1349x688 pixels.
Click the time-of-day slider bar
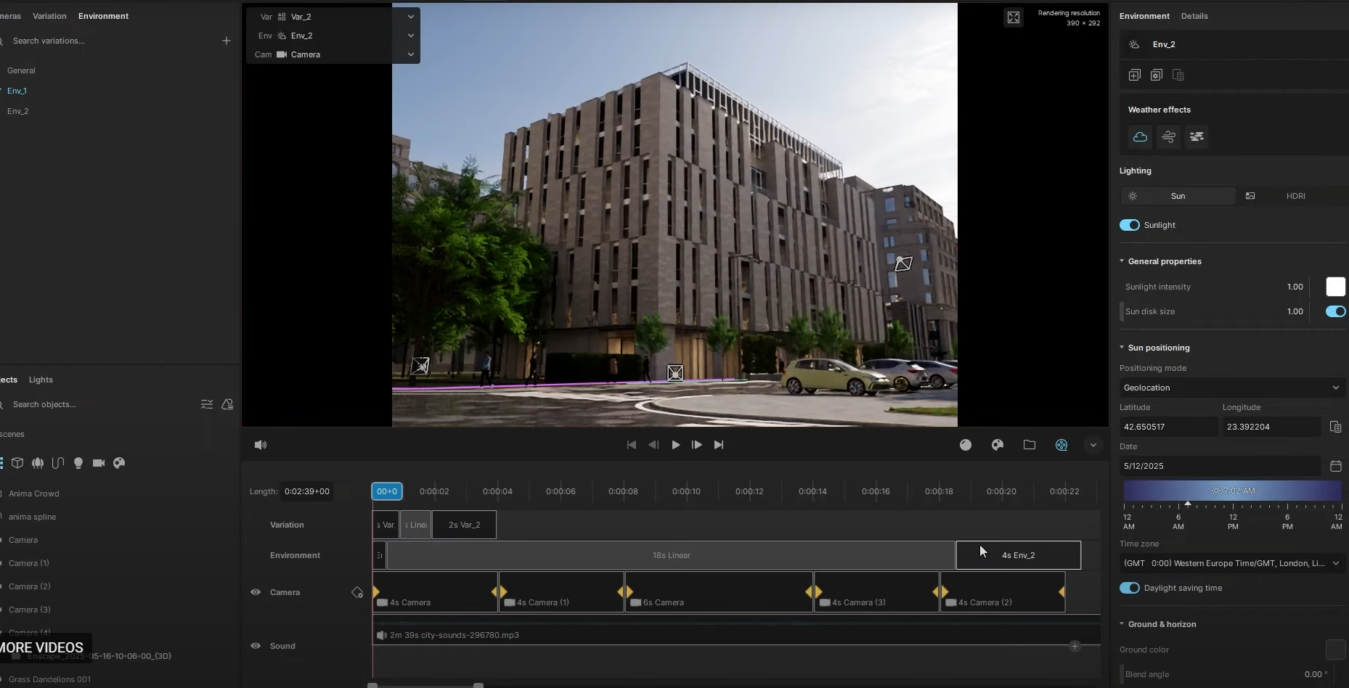(x=1232, y=491)
